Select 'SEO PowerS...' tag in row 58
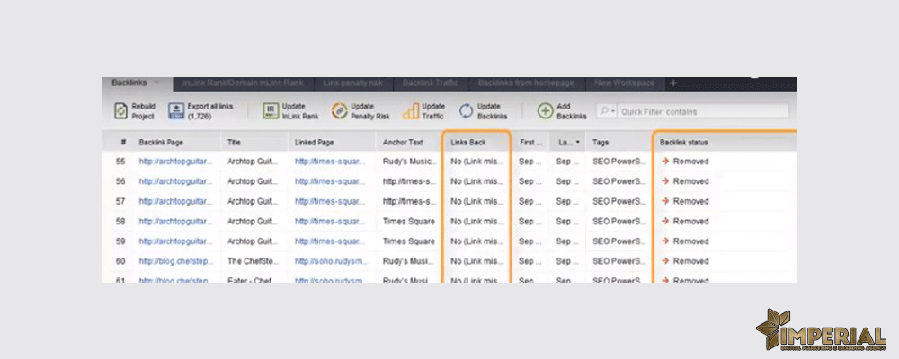899x359 pixels. [619, 221]
